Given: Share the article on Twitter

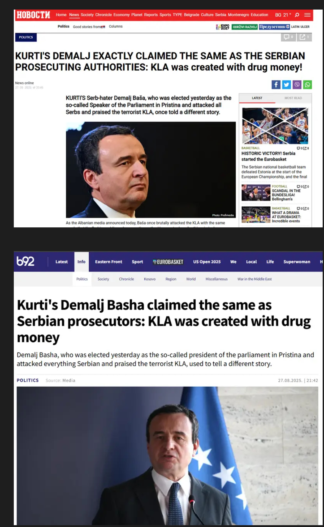Looking at the screenshot, I should point(286,85).
